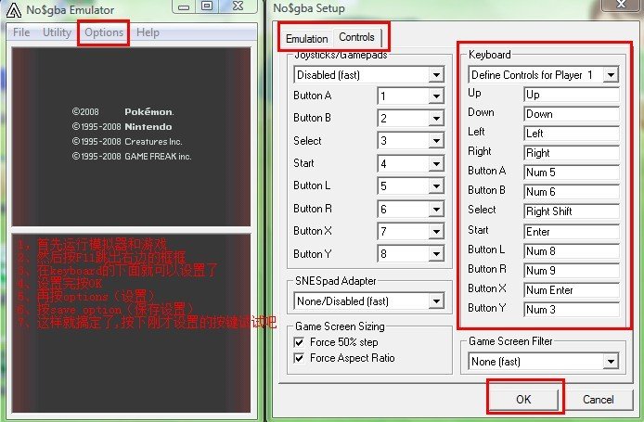Click the keyboard Button A field Num 5
644x422 pixels.
pyautogui.click(x=570, y=172)
